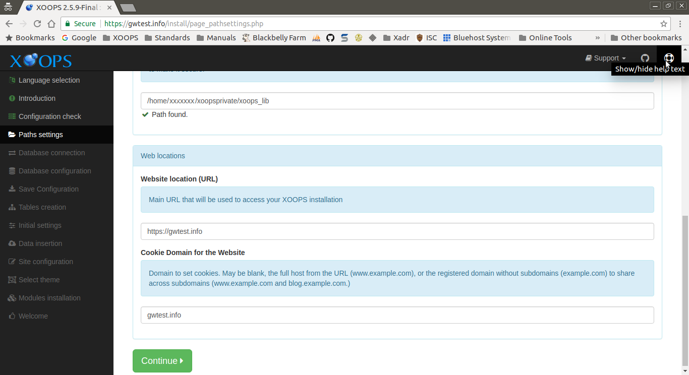Click the Cookie Domain input field
This screenshot has height=375, width=689.
coord(397,315)
